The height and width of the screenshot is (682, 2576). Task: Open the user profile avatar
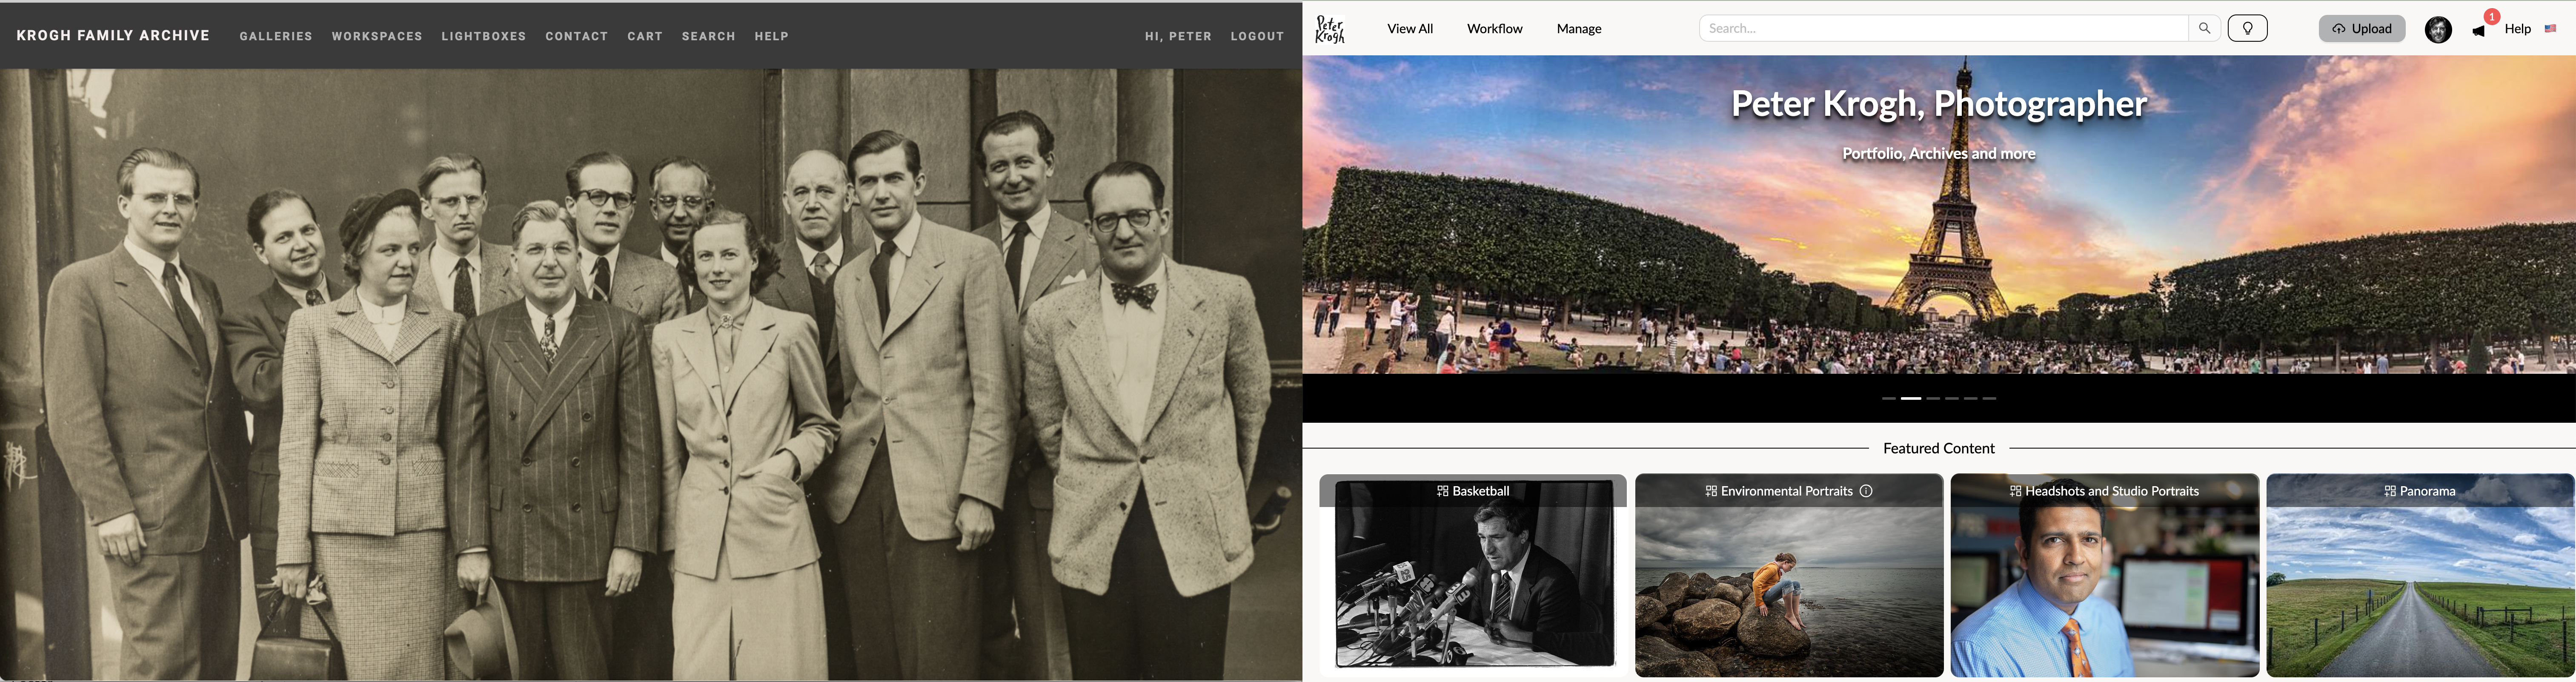2438,29
